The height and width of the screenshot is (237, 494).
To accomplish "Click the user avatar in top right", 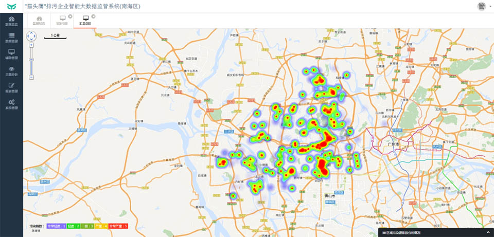I will 482,6.
